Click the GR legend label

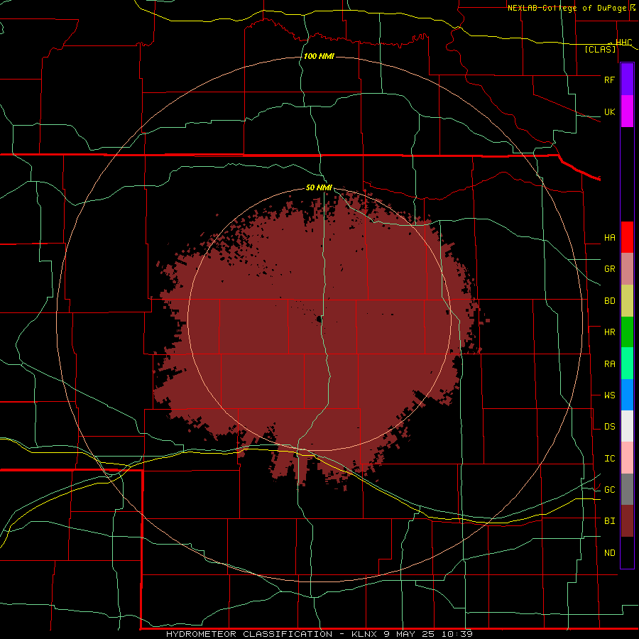click(609, 269)
